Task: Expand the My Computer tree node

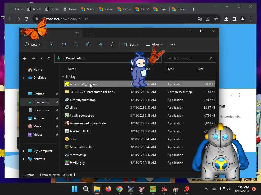Action: coord(23,151)
